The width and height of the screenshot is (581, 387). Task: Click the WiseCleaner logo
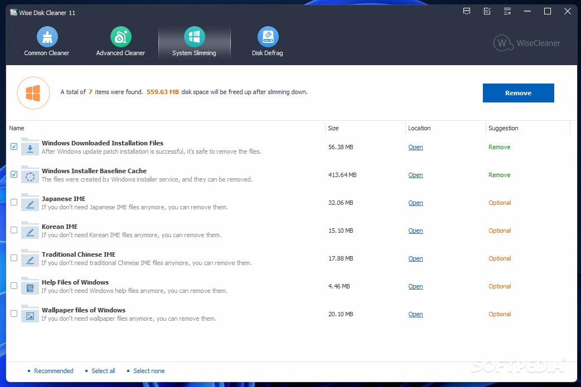tap(527, 43)
